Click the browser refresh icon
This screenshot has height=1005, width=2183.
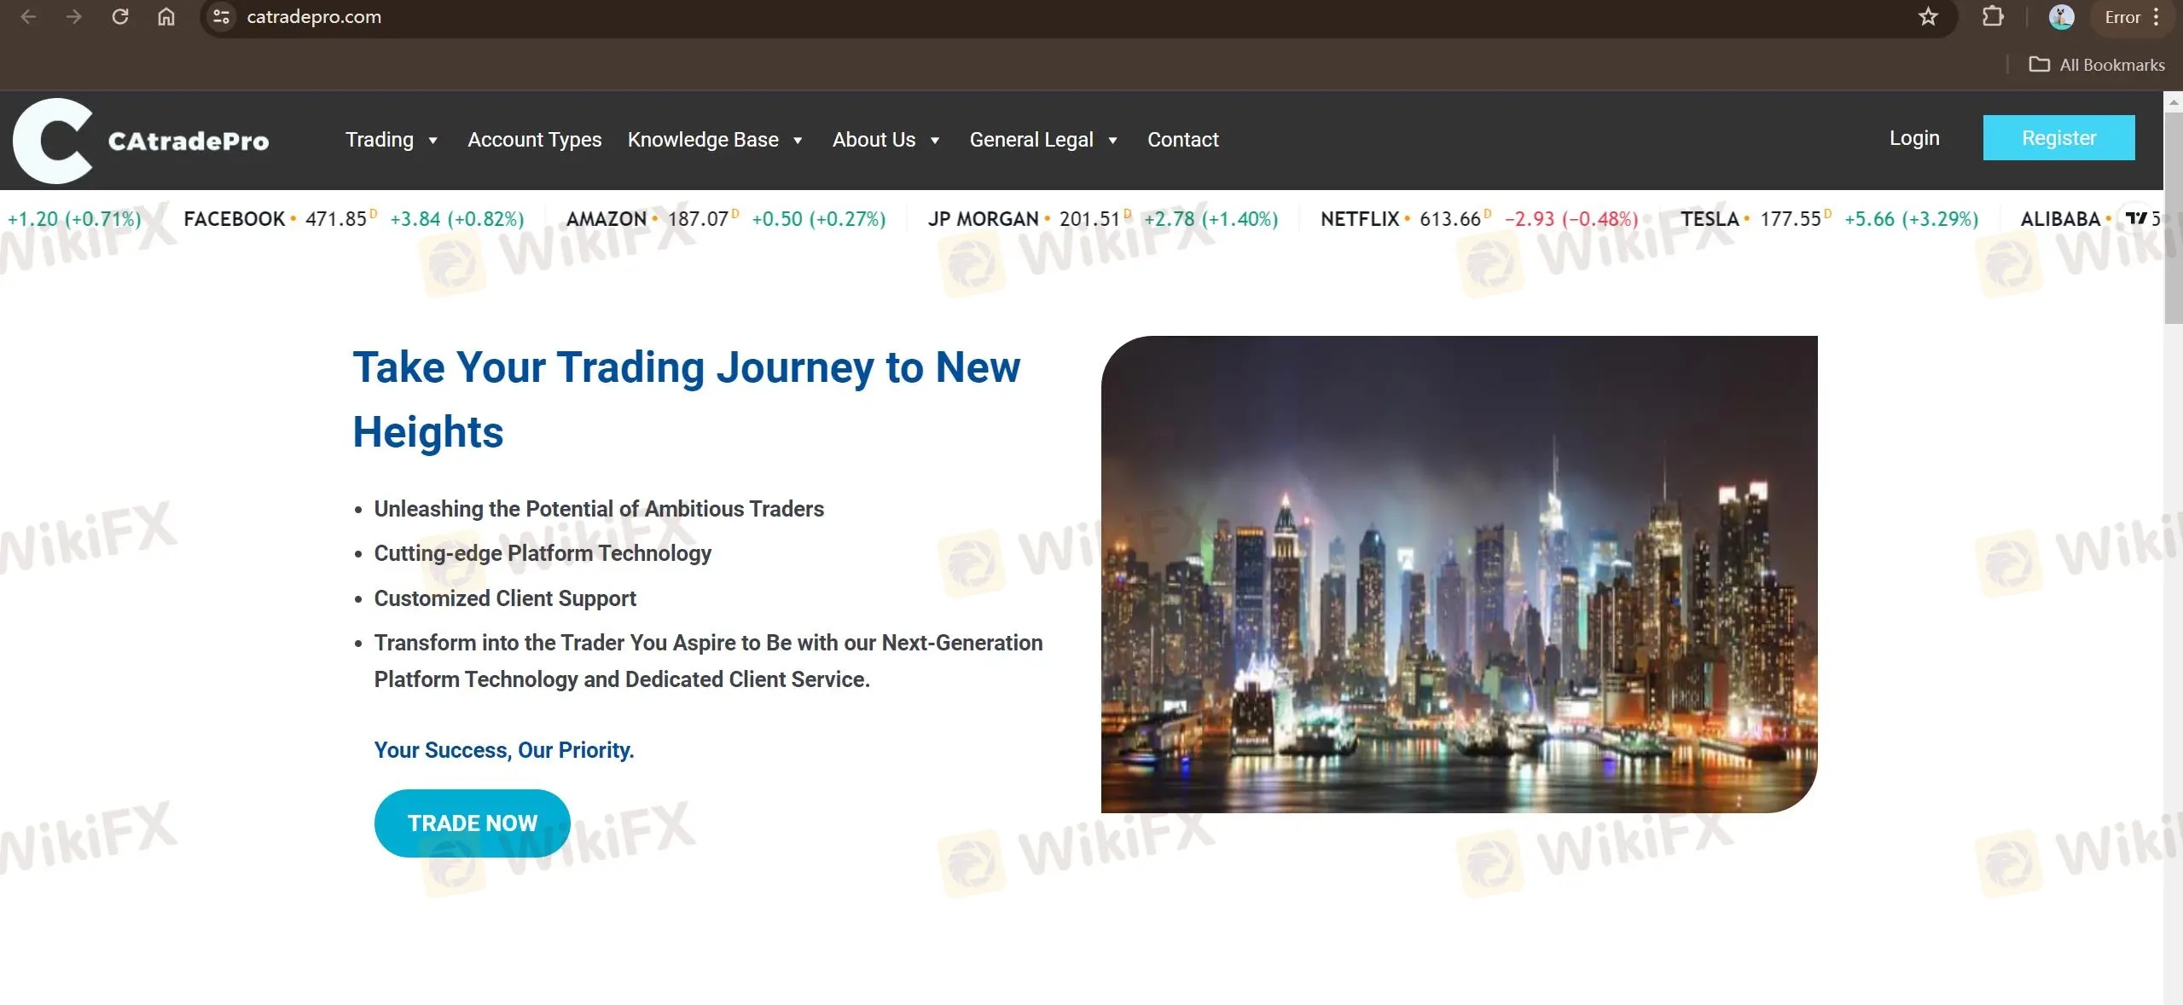[x=121, y=17]
